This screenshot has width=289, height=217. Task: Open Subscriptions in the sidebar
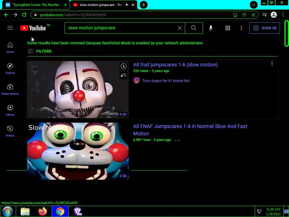click(10, 90)
